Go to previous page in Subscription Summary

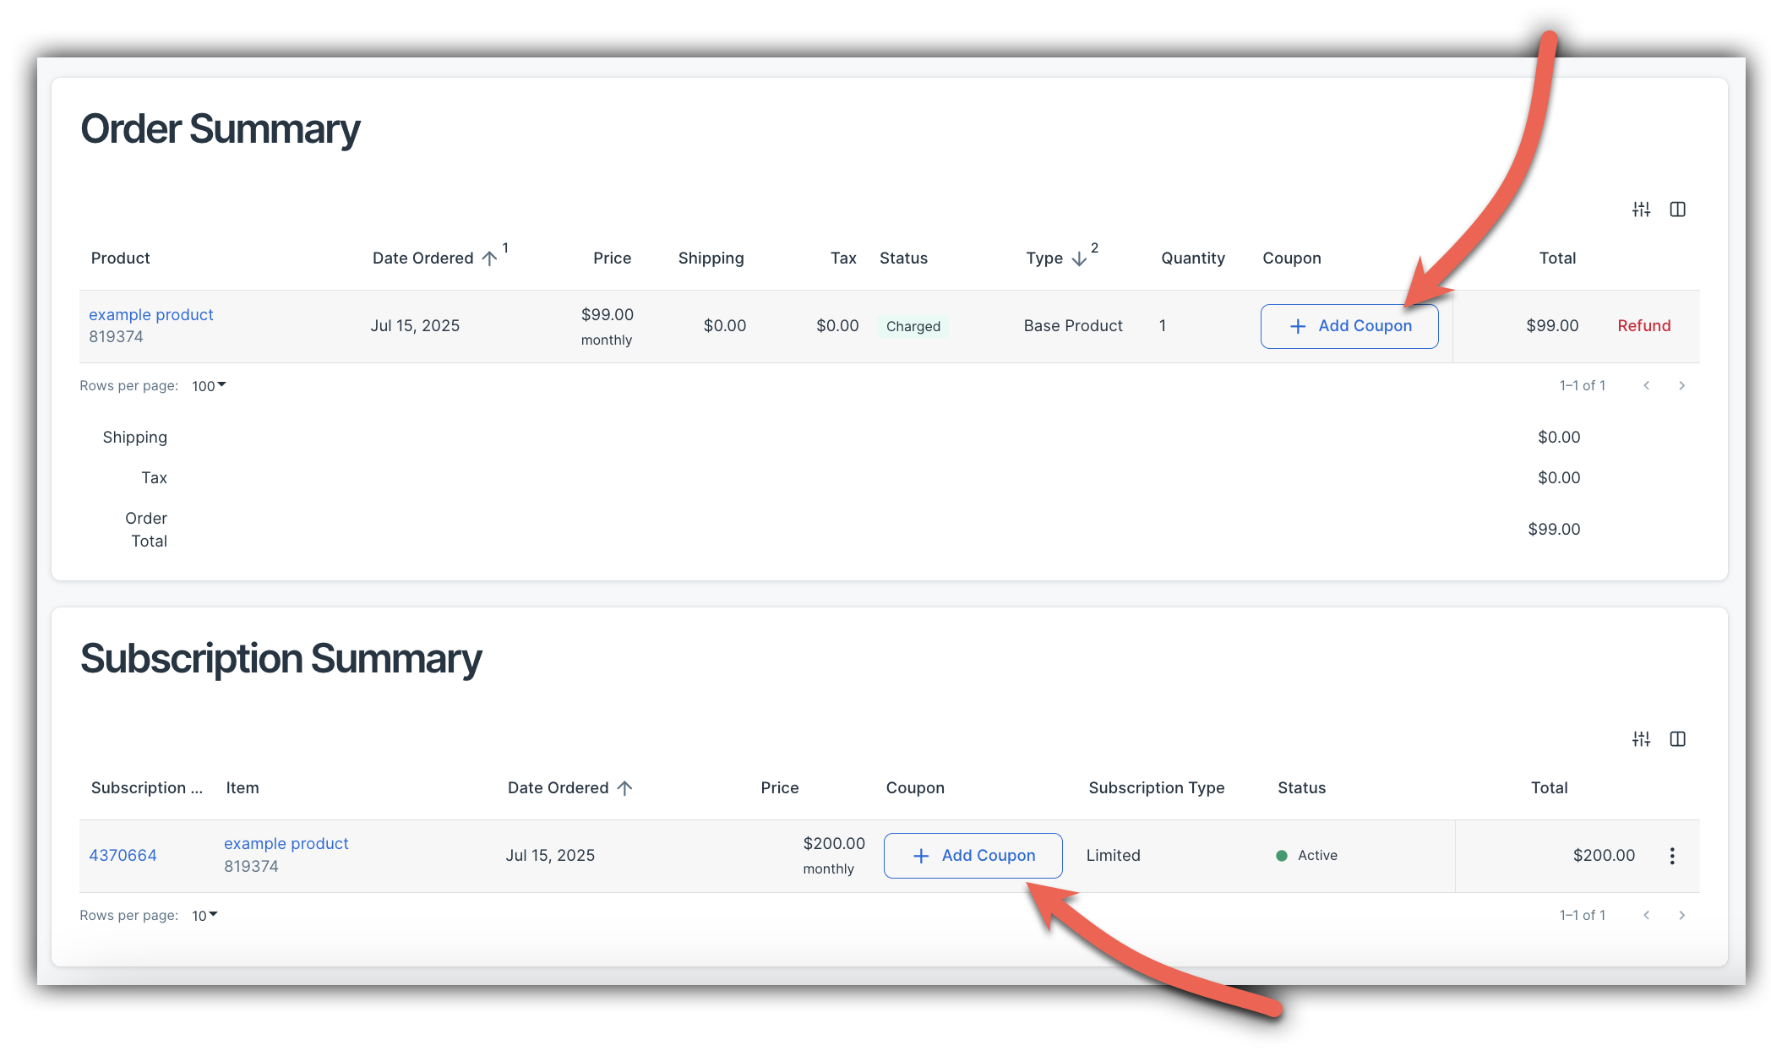click(x=1646, y=916)
